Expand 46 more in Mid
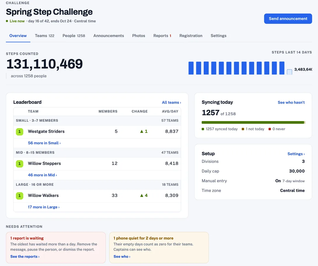Image resolution: width=318 pixels, height=266 pixels. [42, 175]
